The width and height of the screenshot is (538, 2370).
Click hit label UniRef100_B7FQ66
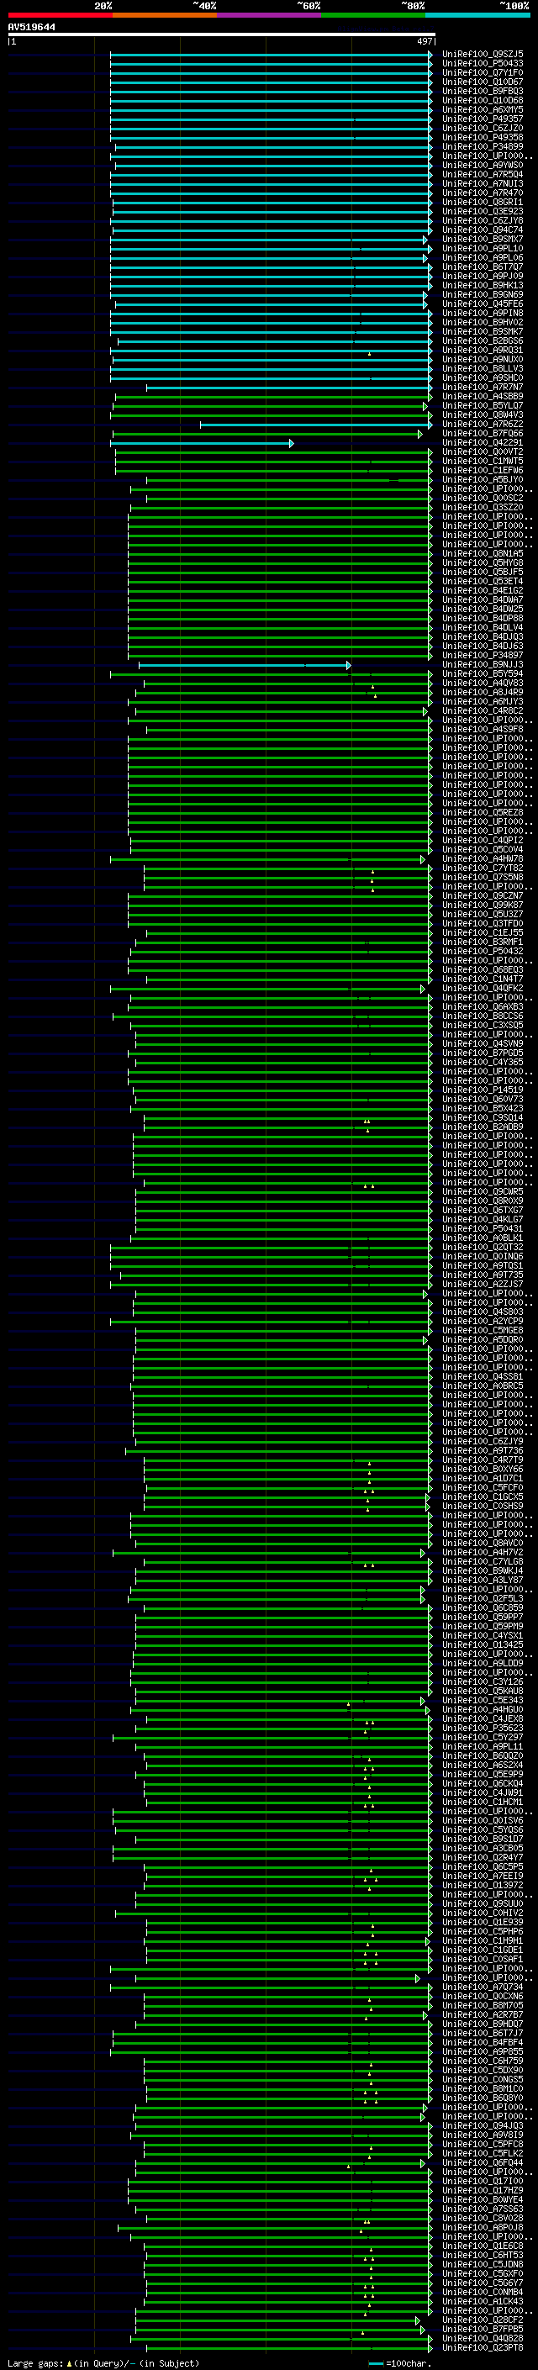click(483, 433)
